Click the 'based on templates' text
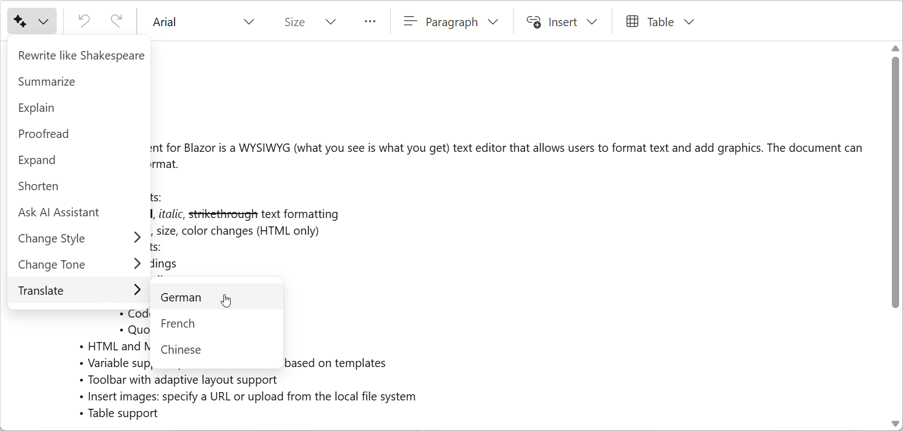Screen dimensions: 903x431 pos(335,363)
